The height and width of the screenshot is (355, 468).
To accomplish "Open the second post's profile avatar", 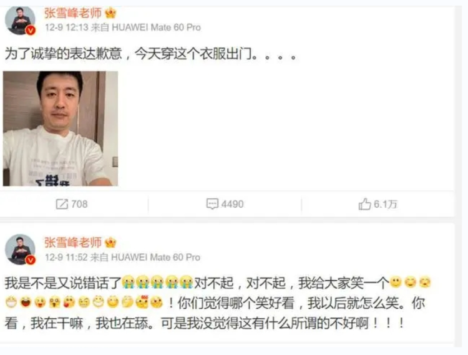I will tap(20, 250).
